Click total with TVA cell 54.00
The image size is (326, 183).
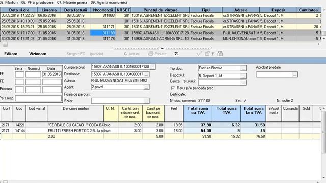(198, 131)
